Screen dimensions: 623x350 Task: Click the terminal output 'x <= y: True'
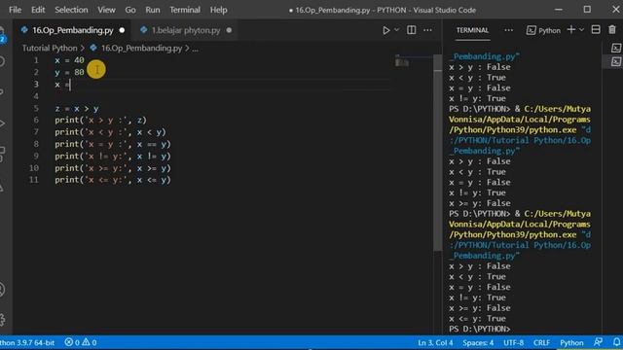tap(477, 319)
